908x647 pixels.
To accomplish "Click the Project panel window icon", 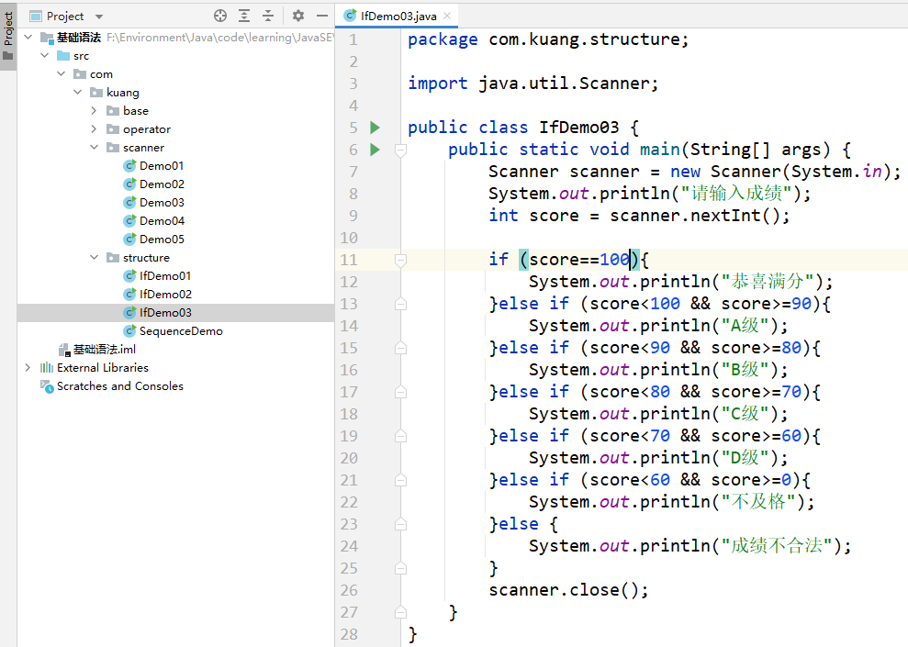I will [35, 17].
